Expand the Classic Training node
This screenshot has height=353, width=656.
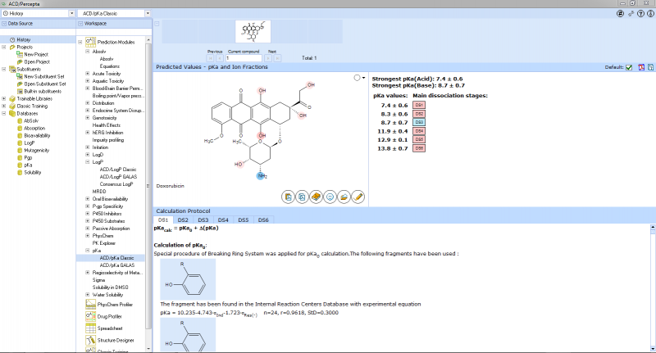point(4,106)
